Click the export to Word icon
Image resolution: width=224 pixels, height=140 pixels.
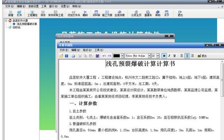point(97,56)
